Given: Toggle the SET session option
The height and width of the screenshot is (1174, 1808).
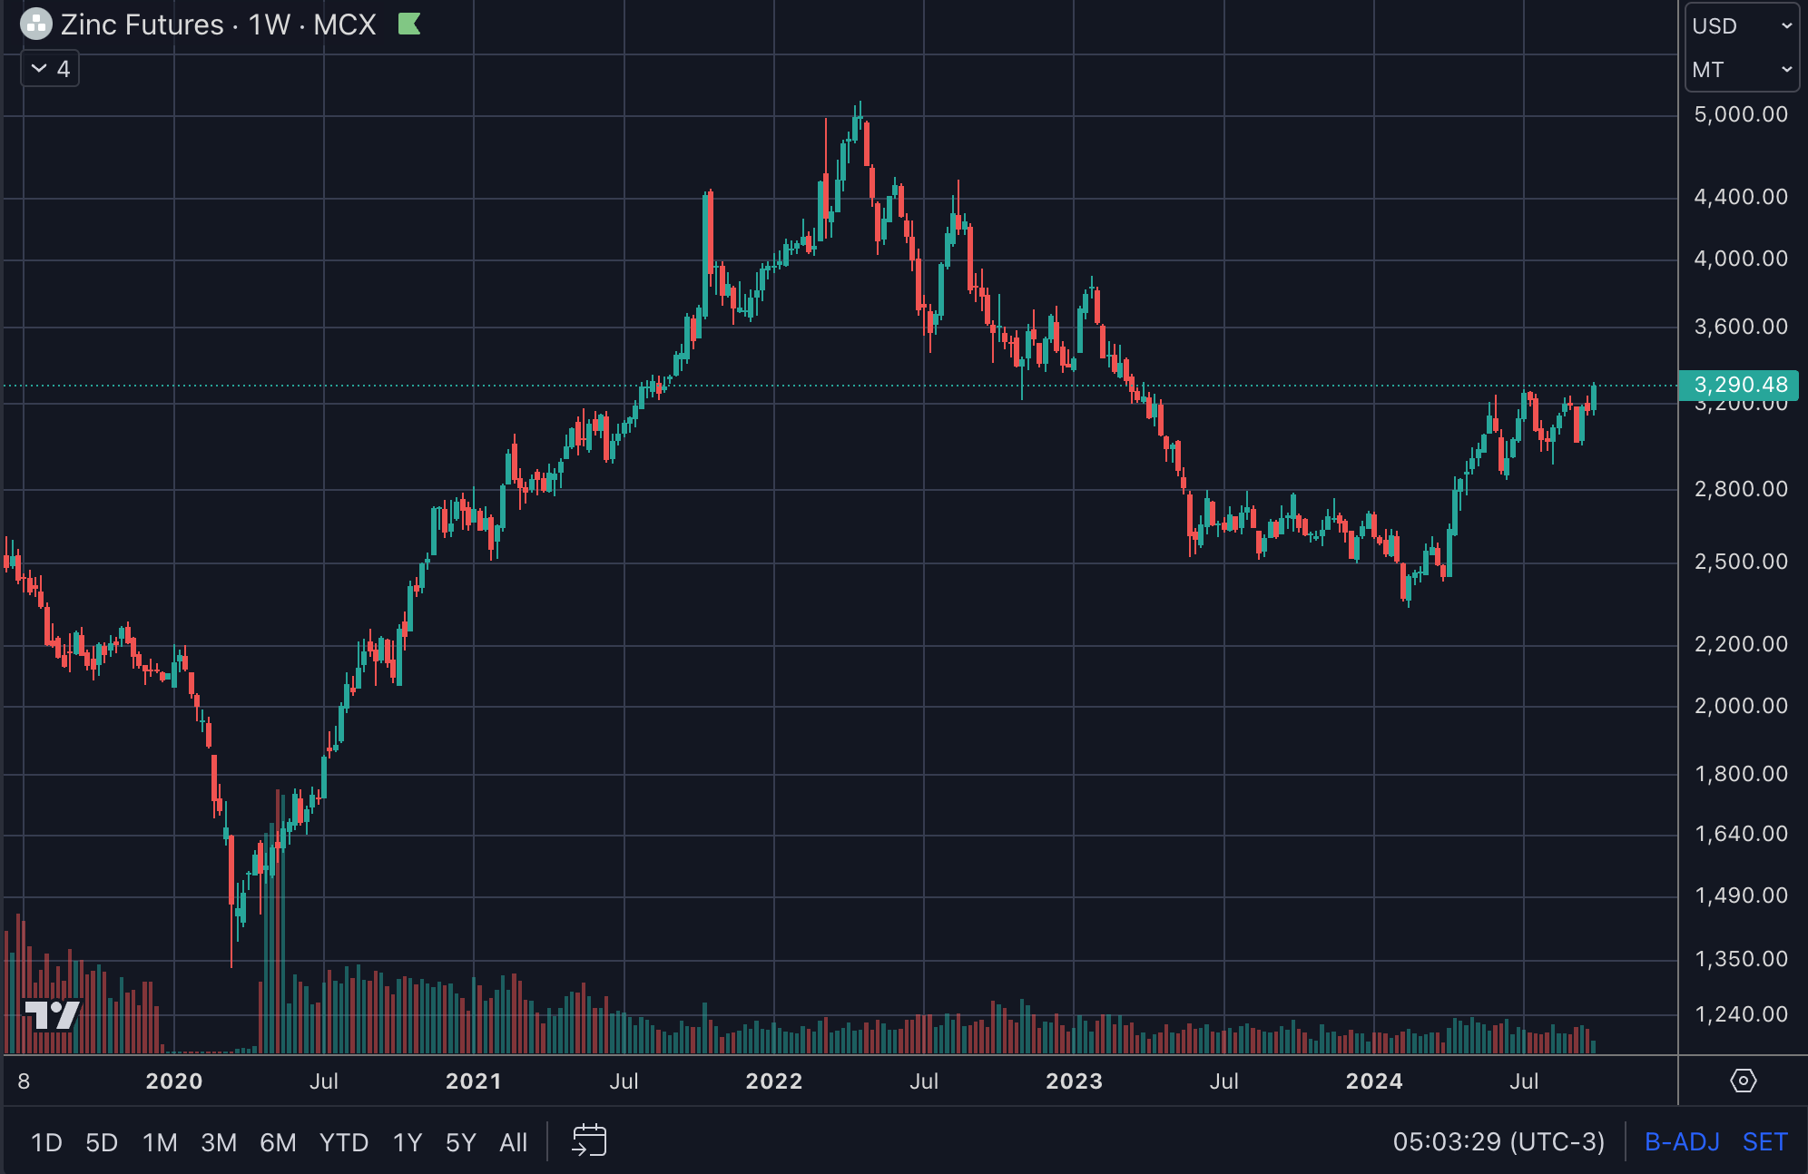Looking at the screenshot, I should pyautogui.click(x=1766, y=1142).
